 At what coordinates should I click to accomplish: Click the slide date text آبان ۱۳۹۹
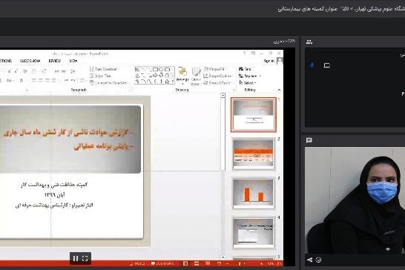coord(54,195)
